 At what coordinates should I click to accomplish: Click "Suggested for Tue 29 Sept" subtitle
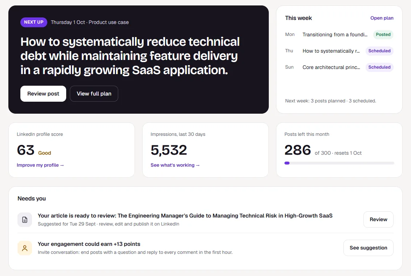click(x=108, y=224)
